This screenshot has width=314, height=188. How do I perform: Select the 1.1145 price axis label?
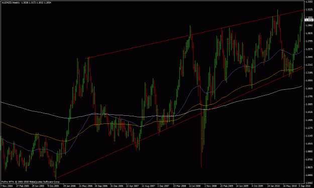click(x=309, y=136)
